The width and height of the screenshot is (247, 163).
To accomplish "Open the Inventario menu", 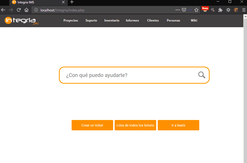I will [x=112, y=20].
